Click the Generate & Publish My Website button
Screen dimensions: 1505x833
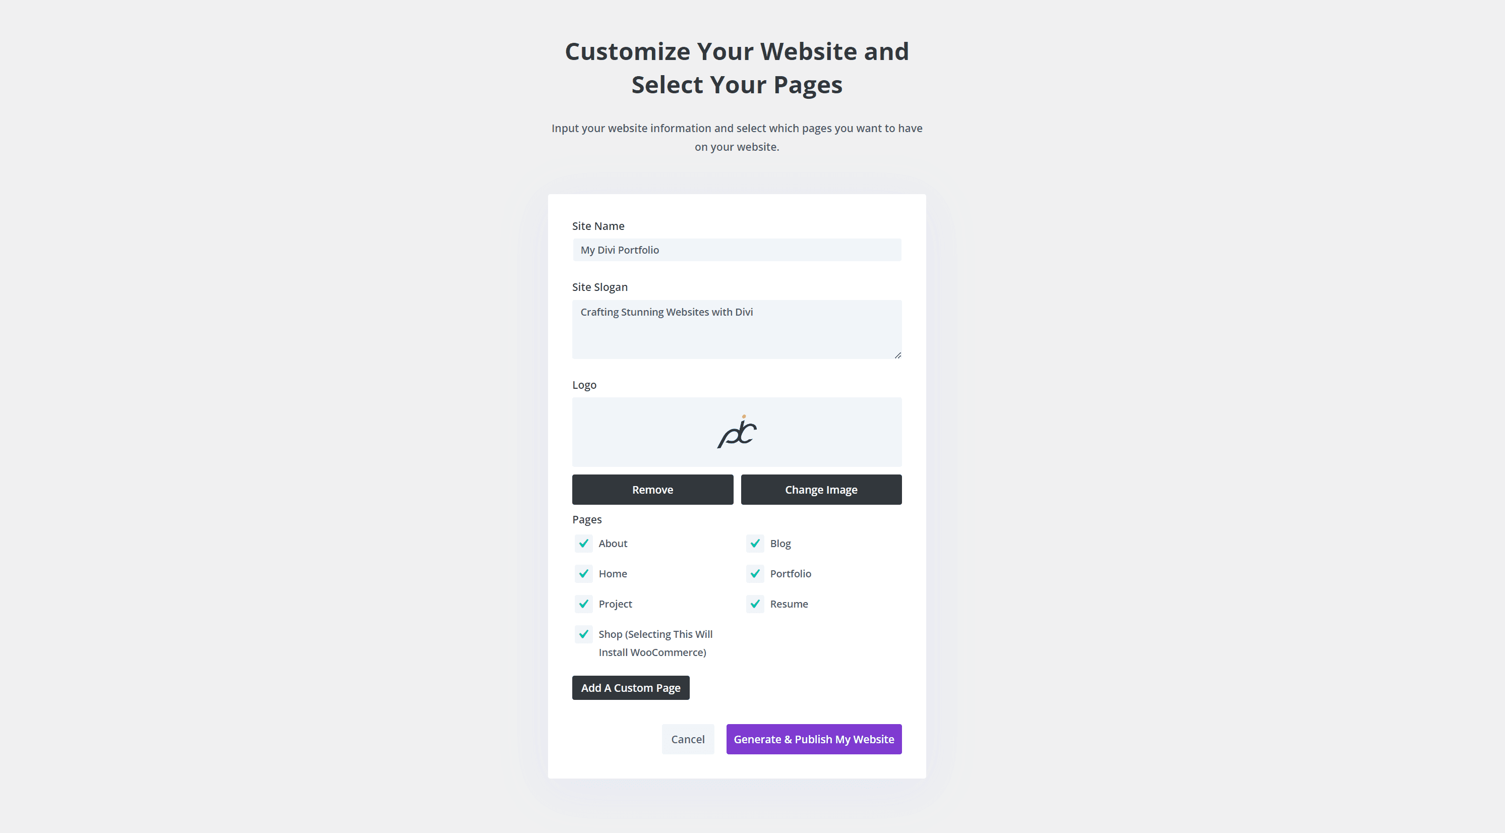[x=814, y=739]
